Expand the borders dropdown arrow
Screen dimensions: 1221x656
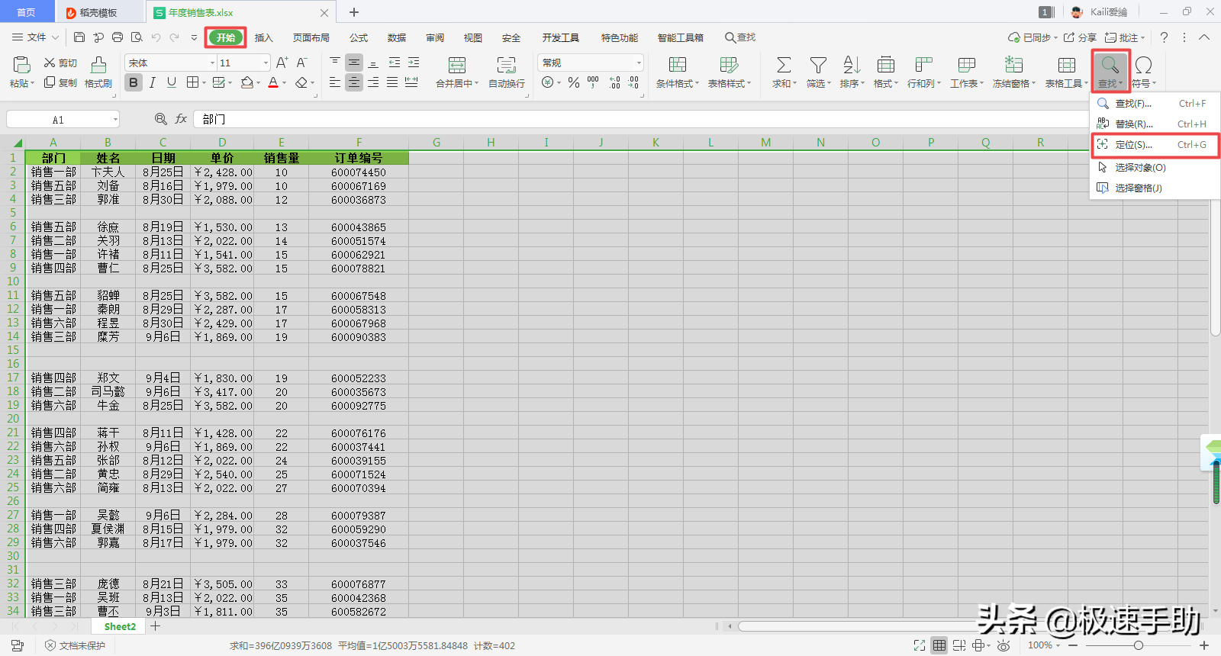point(203,83)
